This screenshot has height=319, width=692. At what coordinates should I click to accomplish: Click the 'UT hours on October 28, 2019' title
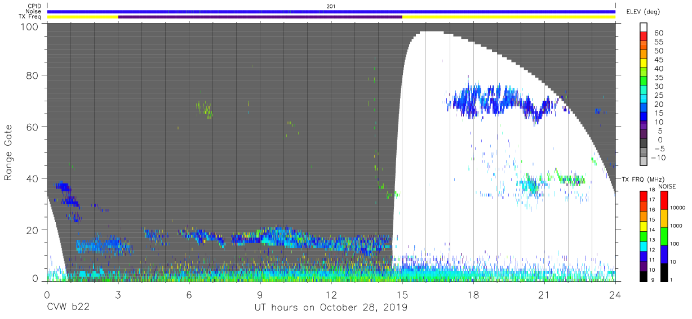click(x=331, y=308)
